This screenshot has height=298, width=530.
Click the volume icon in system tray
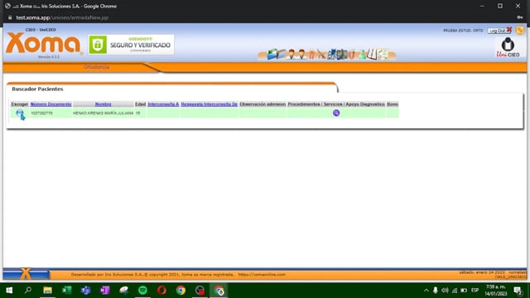click(x=445, y=291)
